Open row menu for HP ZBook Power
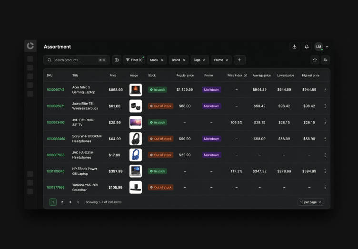The image size is (358, 249). point(325,172)
